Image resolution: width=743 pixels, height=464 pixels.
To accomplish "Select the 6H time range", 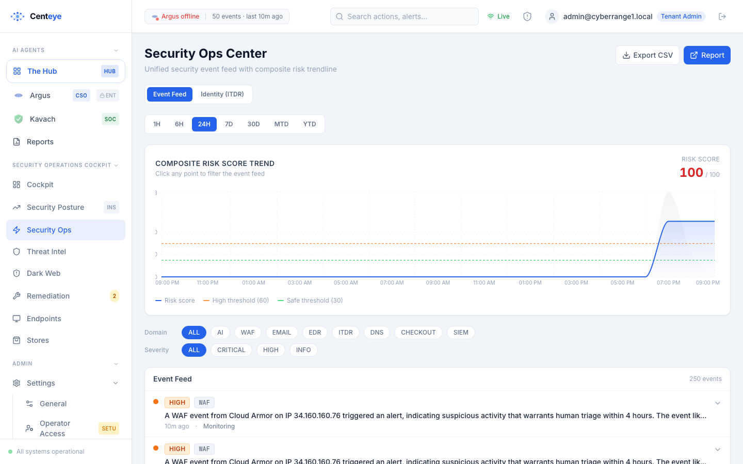I will [x=179, y=124].
